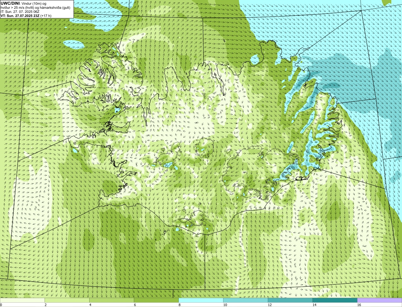Click the purple swatch above 16 m/s
Viewport: 402px width, 307px height.
(x=380, y=300)
